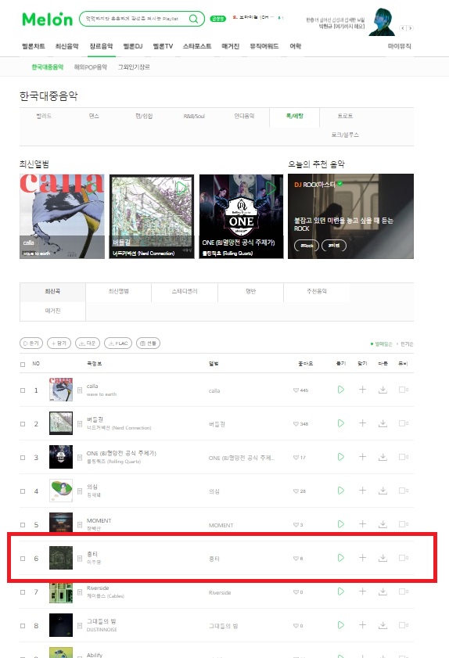The image size is (449, 658).
Task: Open the ONE album thumbnail in 최신앨범
Action: pos(241,216)
